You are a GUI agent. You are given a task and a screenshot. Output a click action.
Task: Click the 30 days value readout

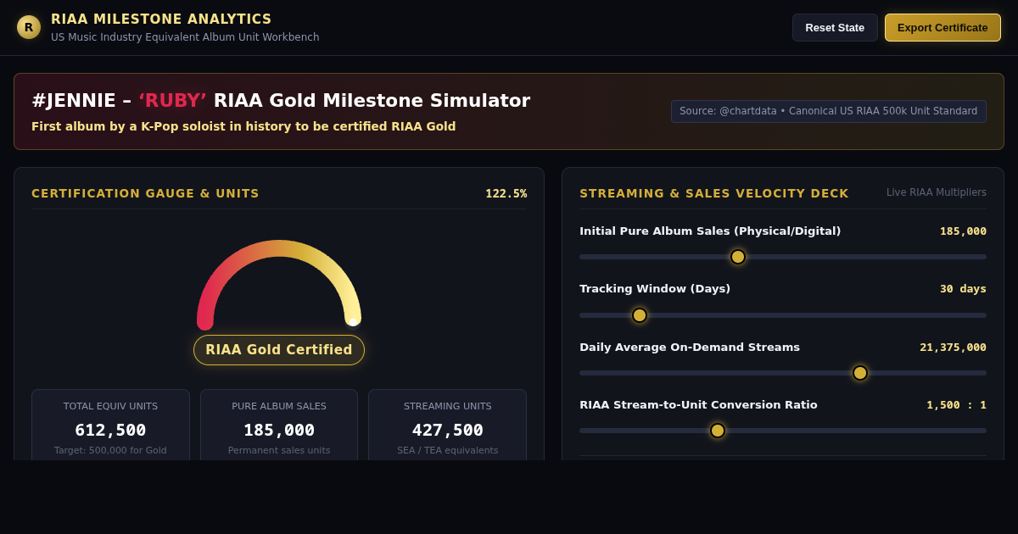click(963, 289)
